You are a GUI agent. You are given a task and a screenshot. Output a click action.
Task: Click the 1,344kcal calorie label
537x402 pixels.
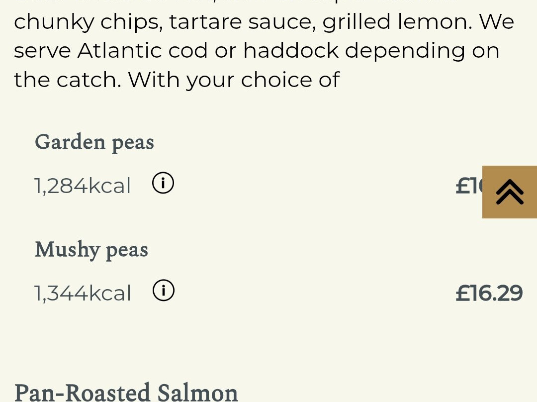83,294
